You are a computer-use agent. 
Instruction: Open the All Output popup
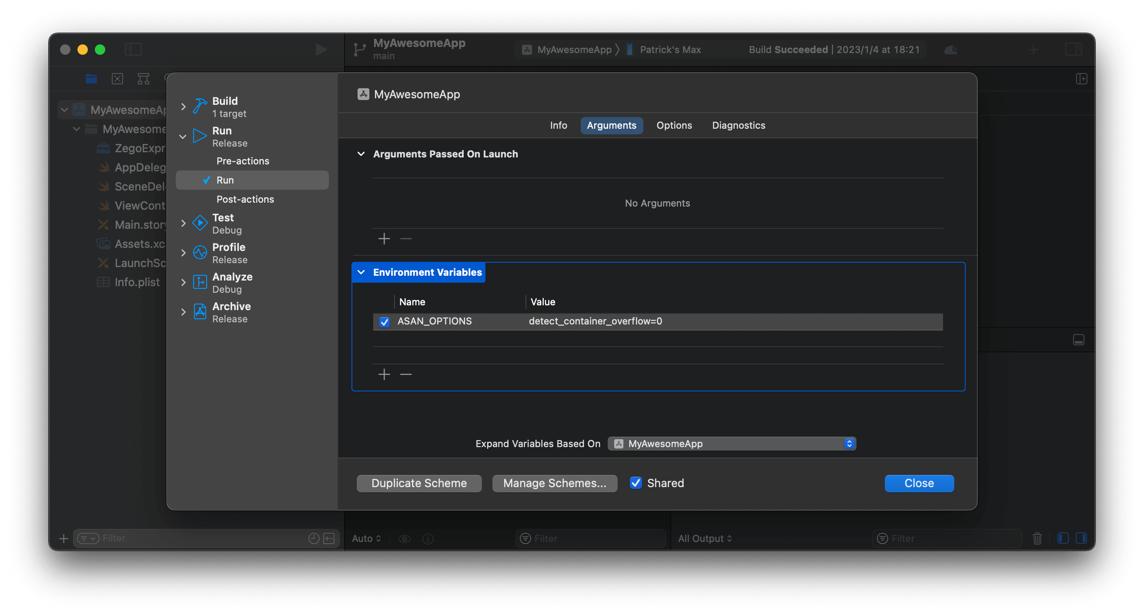[704, 538]
